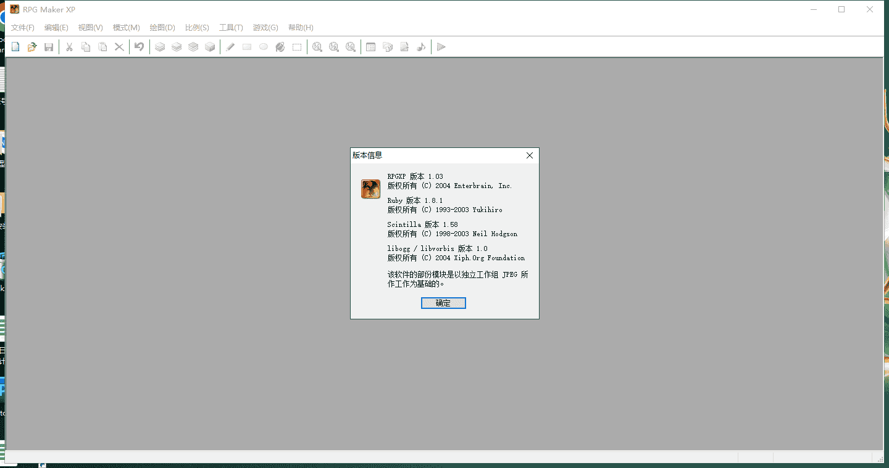Open the Script editor
The image size is (889, 468).
pos(404,46)
